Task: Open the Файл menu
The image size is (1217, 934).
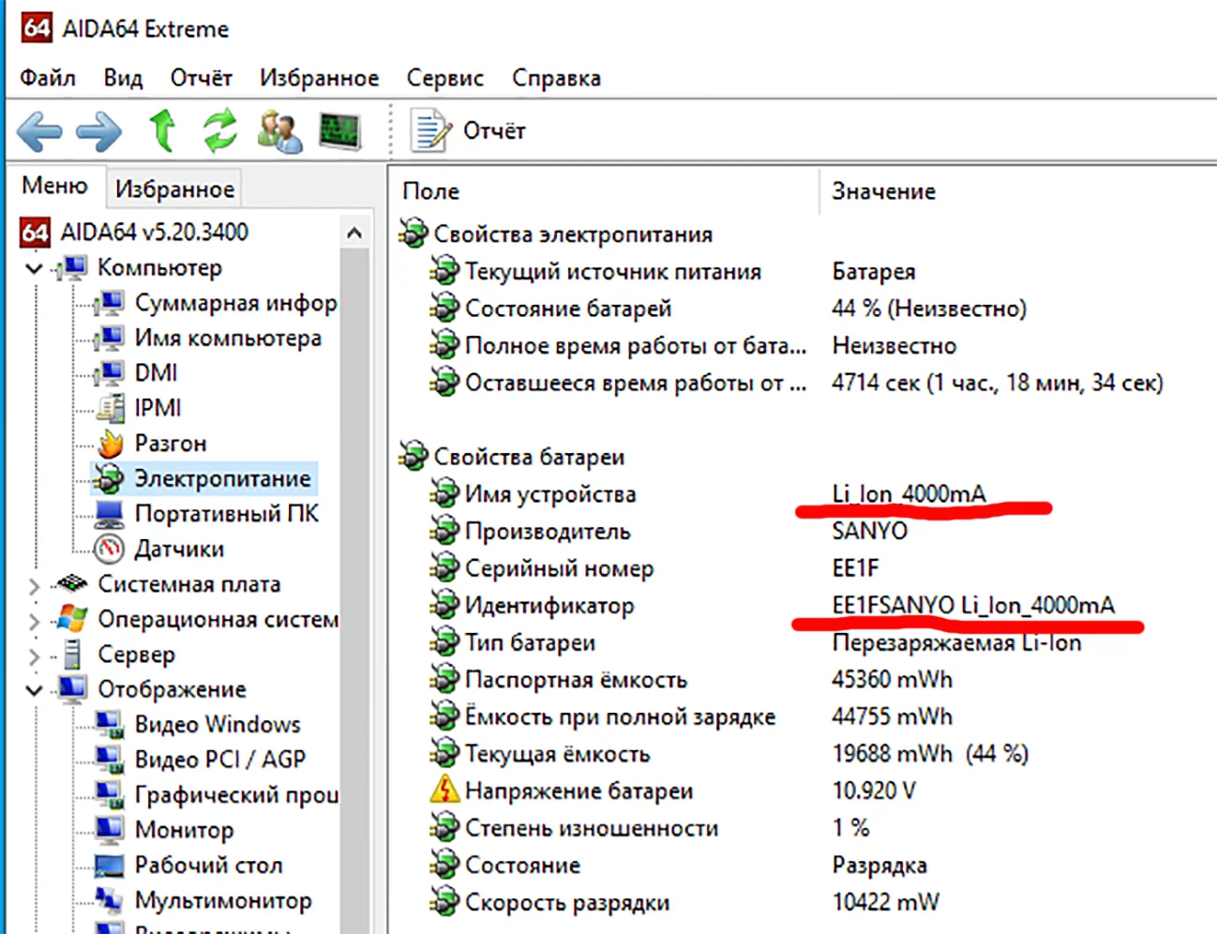Action: click(x=48, y=78)
